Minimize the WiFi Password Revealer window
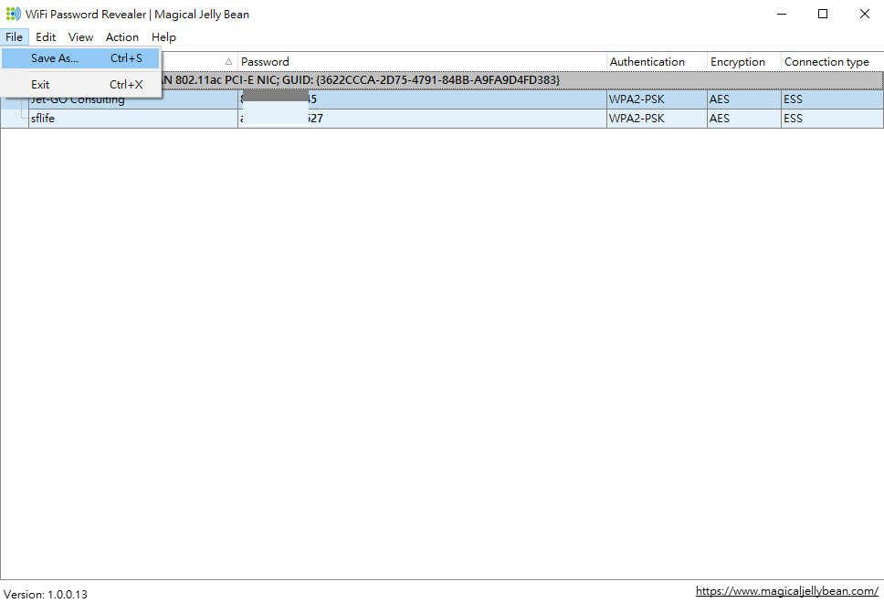 tap(782, 14)
